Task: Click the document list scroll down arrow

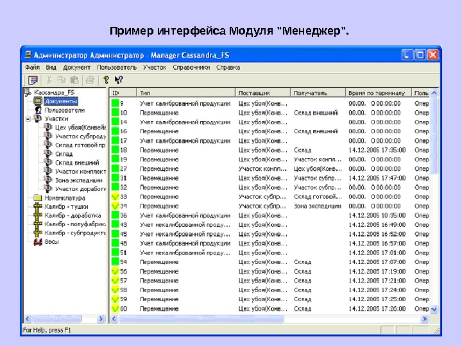Action: point(434,309)
